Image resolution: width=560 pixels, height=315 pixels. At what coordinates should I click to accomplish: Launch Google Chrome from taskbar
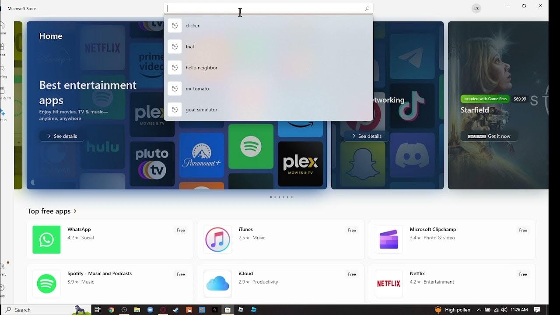pyautogui.click(x=111, y=310)
